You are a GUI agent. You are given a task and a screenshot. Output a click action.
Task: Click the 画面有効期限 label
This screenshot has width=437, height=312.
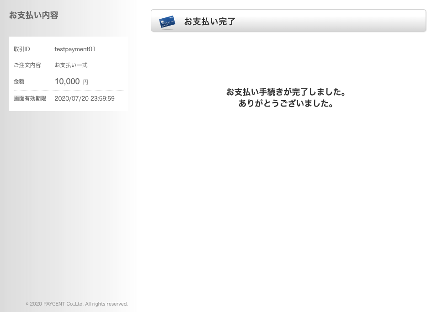[x=30, y=98]
